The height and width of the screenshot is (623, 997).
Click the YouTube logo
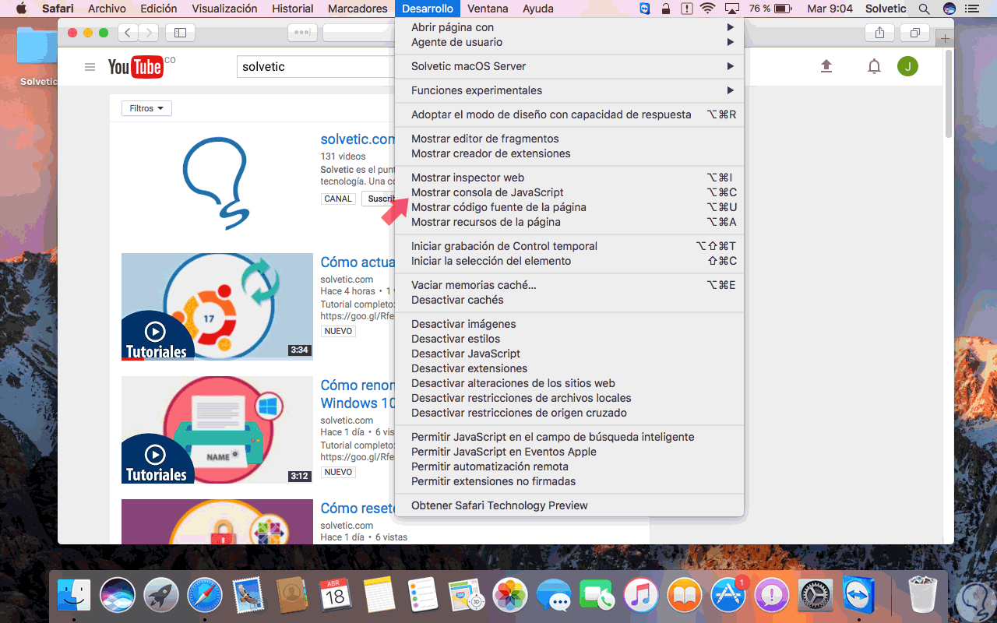tap(137, 67)
